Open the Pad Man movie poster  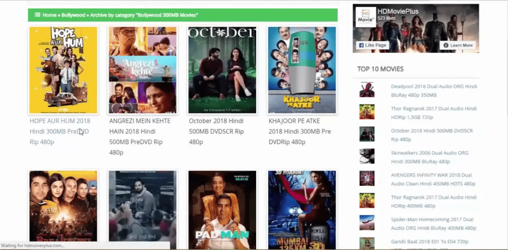[x=222, y=210]
